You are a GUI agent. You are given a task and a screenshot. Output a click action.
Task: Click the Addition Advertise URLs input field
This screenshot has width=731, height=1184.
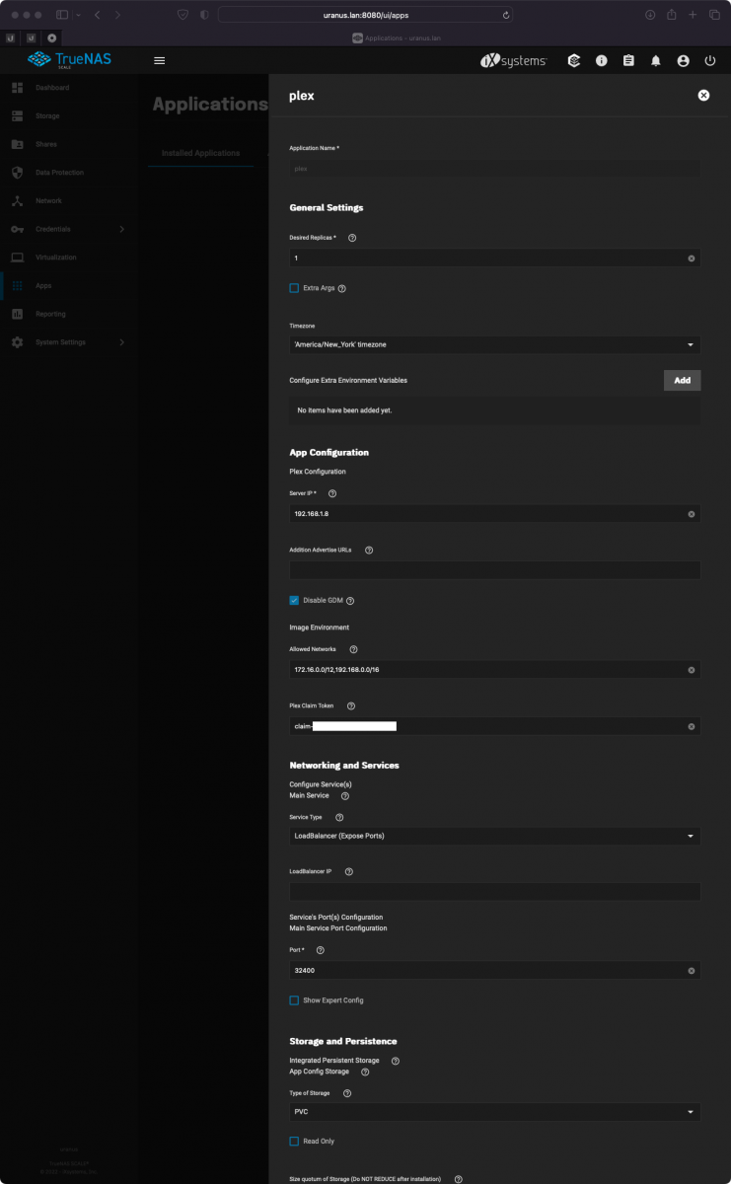click(x=494, y=569)
